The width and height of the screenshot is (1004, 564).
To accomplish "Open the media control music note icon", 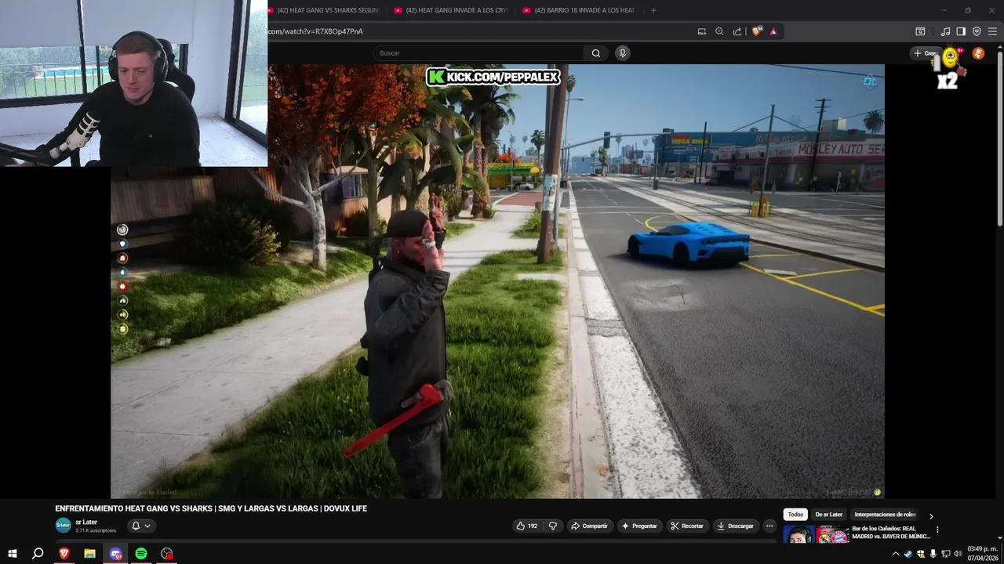I will (x=945, y=31).
